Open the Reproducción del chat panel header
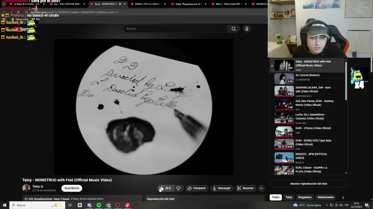The image size is (373, 209). coord(161,199)
